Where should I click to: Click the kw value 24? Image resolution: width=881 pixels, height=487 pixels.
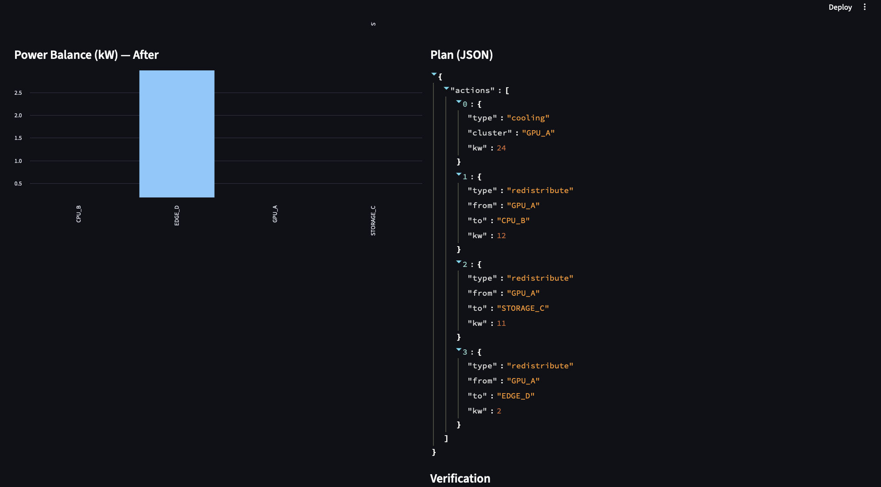click(501, 148)
